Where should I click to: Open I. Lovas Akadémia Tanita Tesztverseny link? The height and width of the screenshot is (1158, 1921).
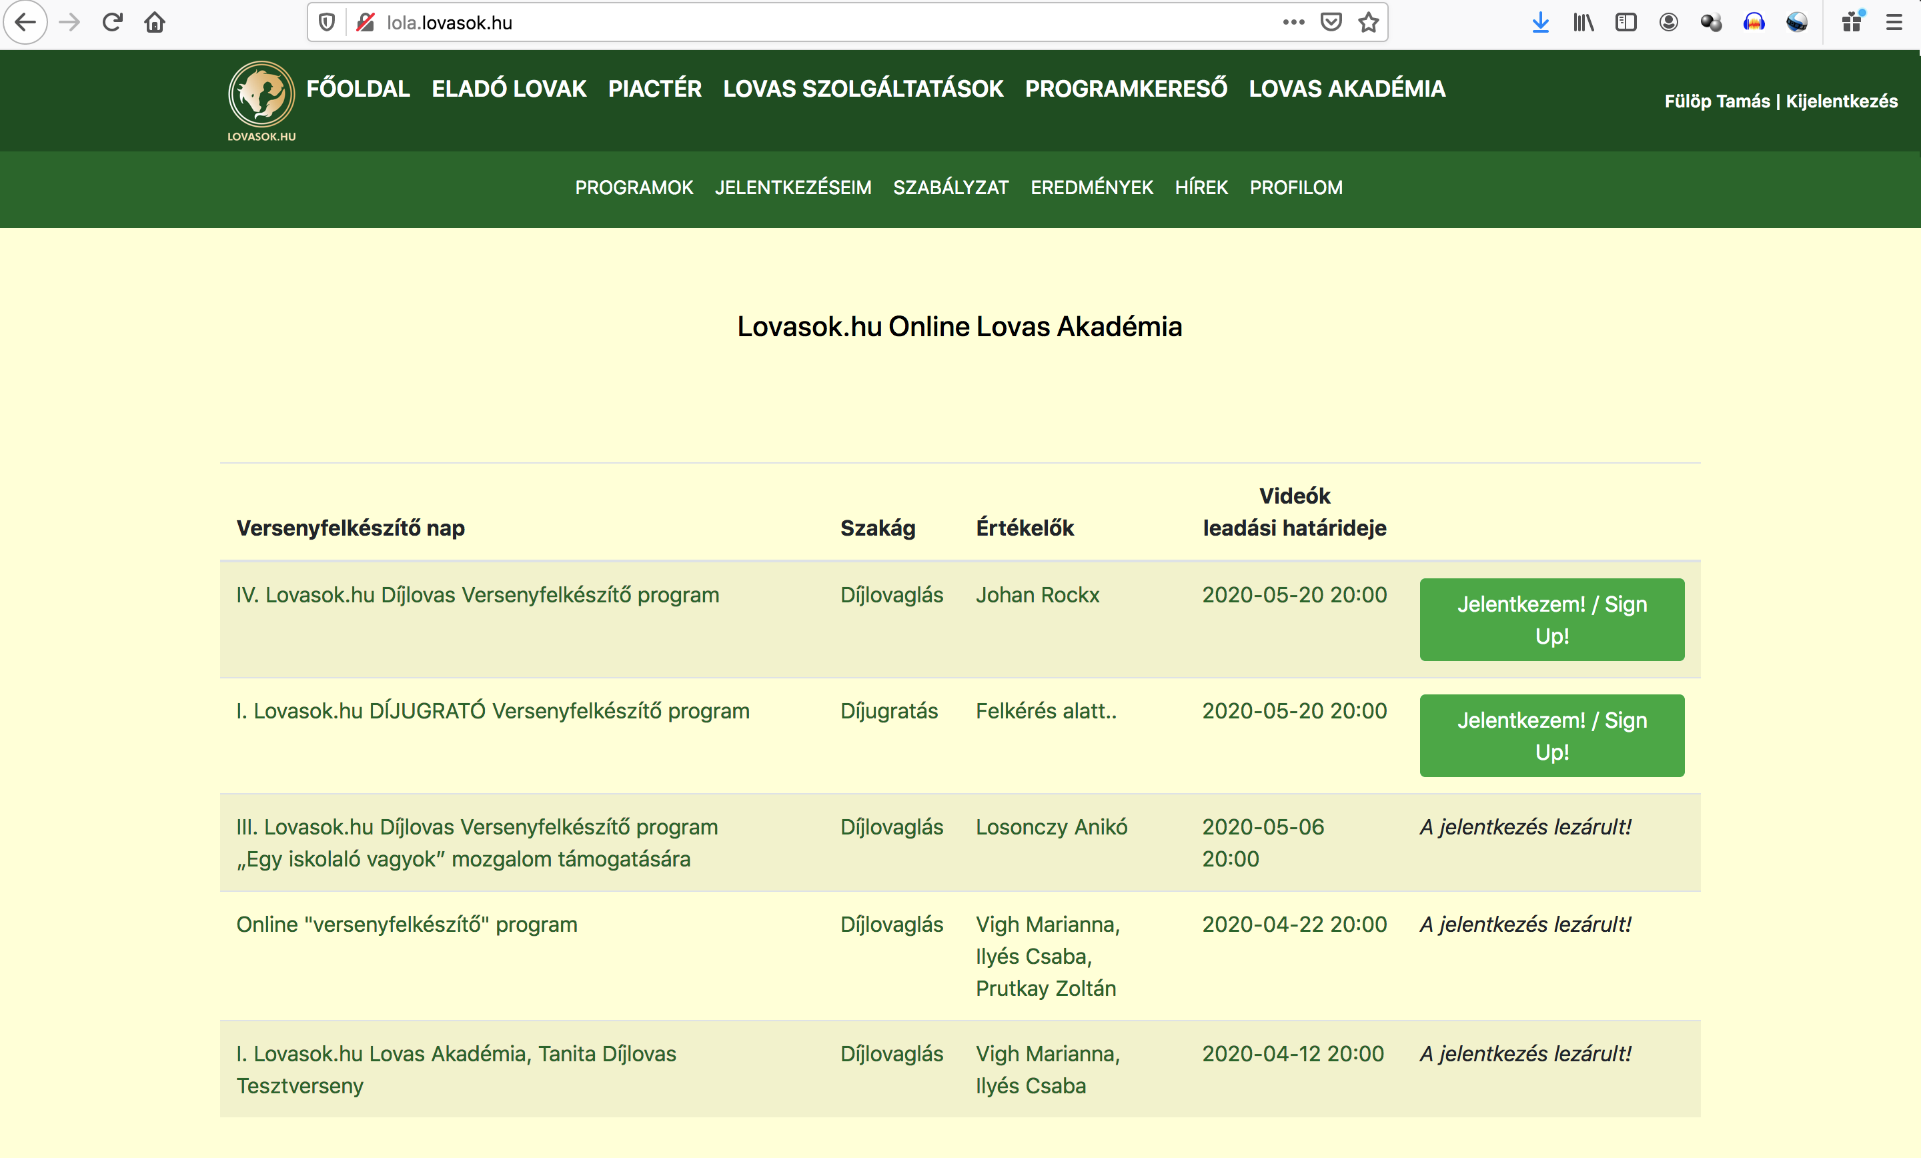[456, 1070]
